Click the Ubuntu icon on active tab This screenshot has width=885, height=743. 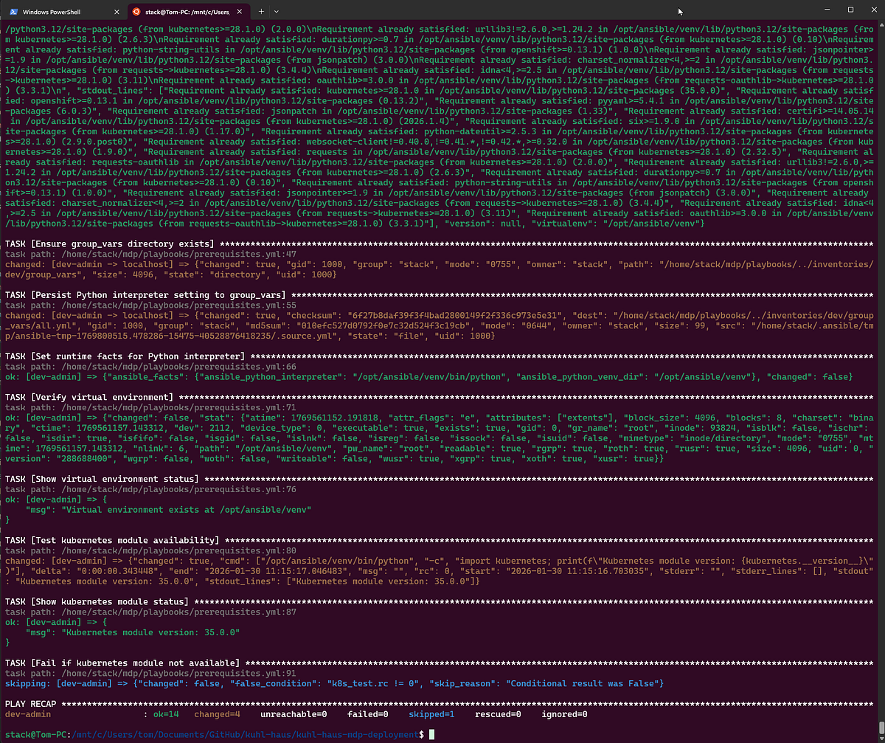click(x=135, y=12)
